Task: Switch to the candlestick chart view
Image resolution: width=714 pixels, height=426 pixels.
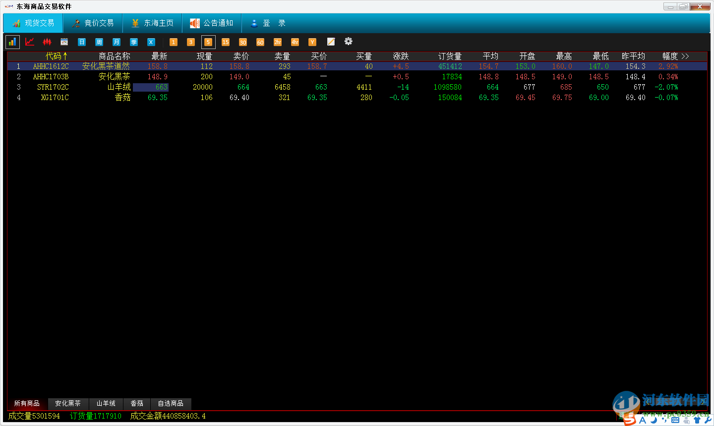Action: pyautogui.click(x=47, y=42)
